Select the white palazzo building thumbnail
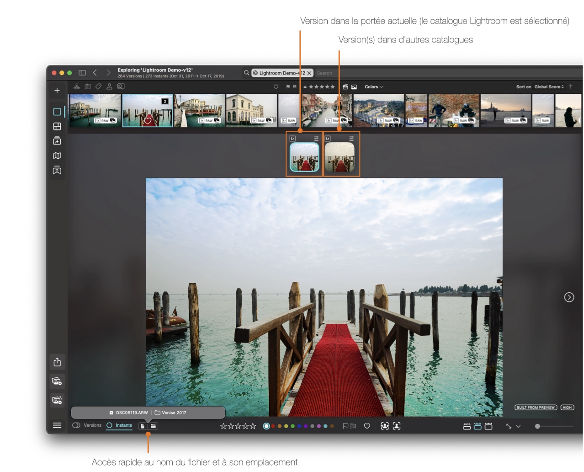Image resolution: width=584 pixels, height=472 pixels. (x=251, y=110)
